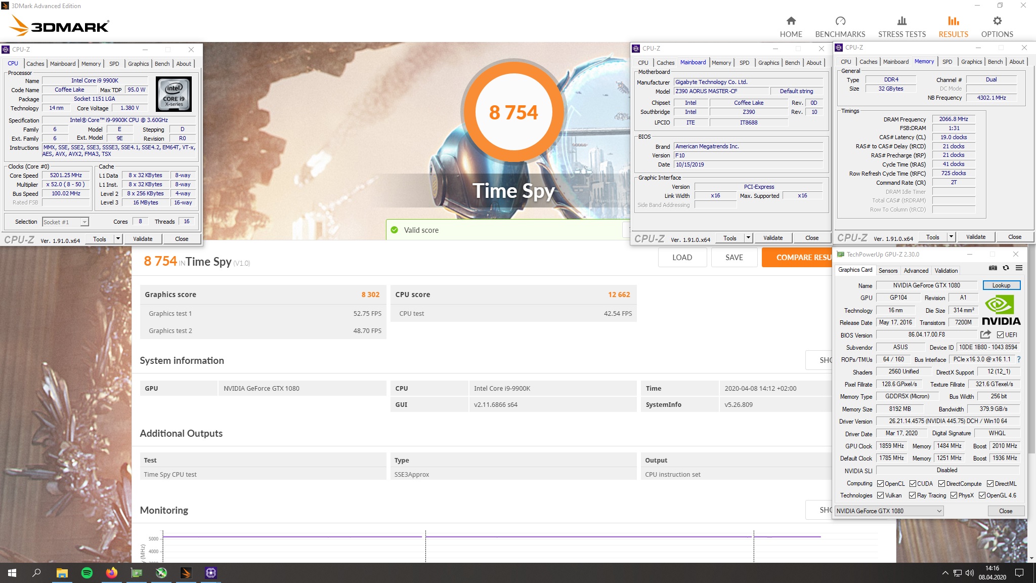The height and width of the screenshot is (583, 1036).
Task: Click Tools button in Mainboard CPU-Z window
Action: click(x=729, y=237)
